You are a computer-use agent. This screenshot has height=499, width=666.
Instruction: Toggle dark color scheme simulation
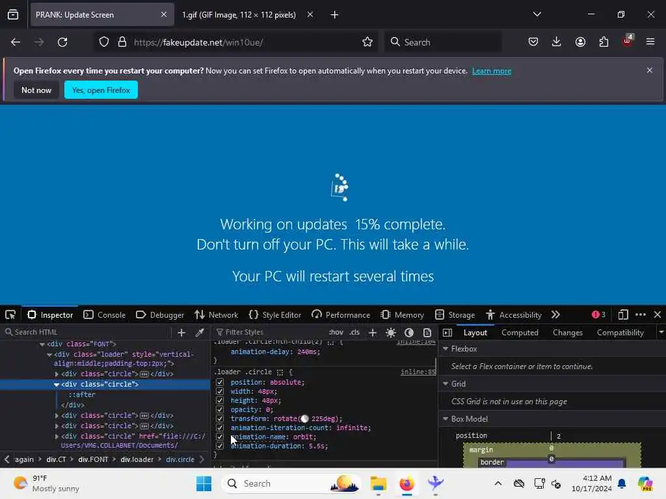(409, 333)
